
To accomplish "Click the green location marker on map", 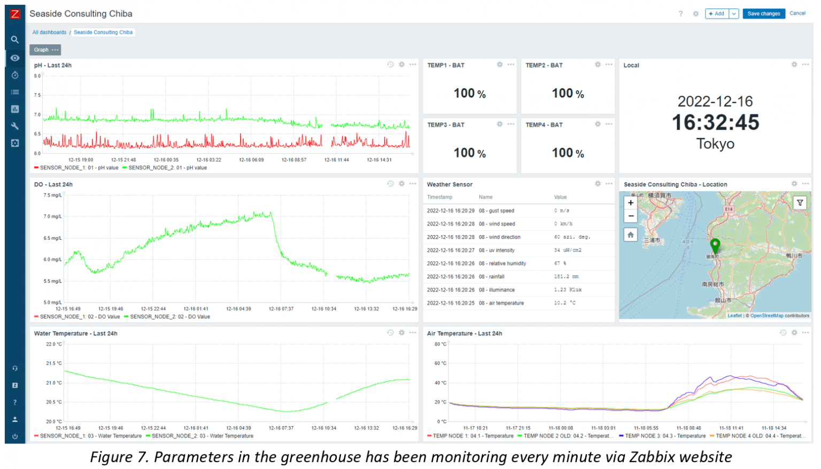I will click(715, 245).
